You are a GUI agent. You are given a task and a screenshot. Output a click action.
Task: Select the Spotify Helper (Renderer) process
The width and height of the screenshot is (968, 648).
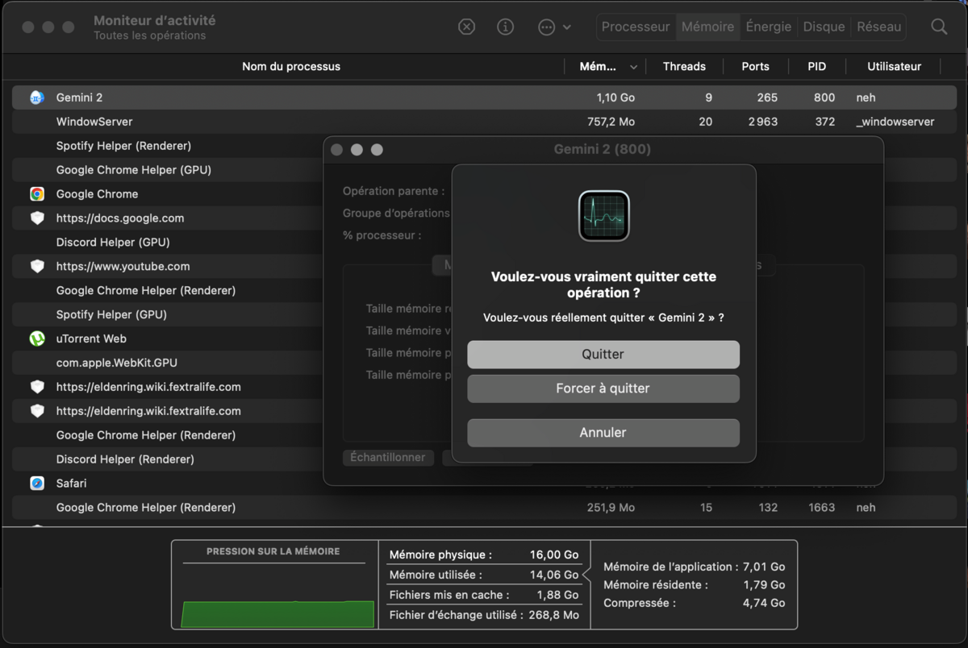(x=123, y=146)
